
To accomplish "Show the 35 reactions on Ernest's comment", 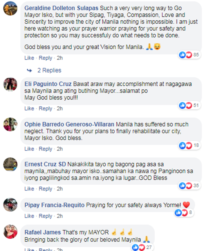I will [x=189, y=186].
